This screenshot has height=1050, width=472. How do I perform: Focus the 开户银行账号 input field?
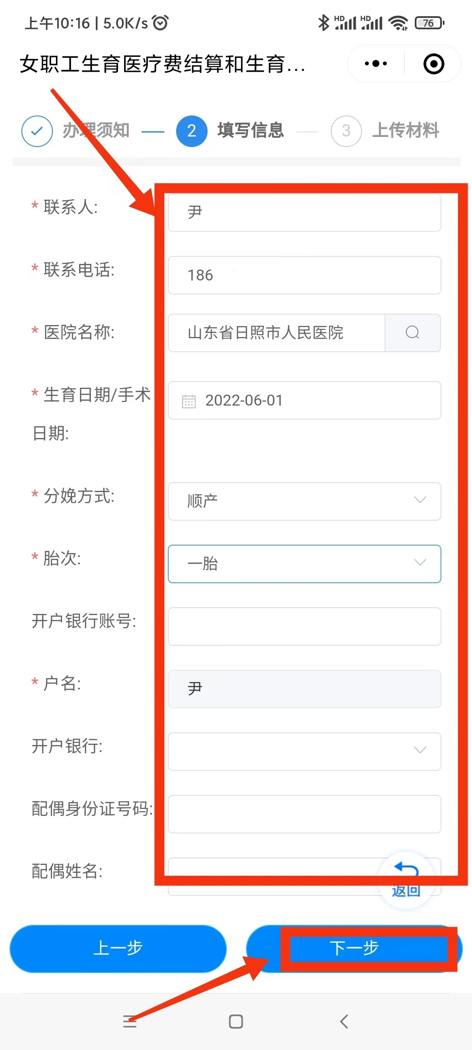pos(305,626)
